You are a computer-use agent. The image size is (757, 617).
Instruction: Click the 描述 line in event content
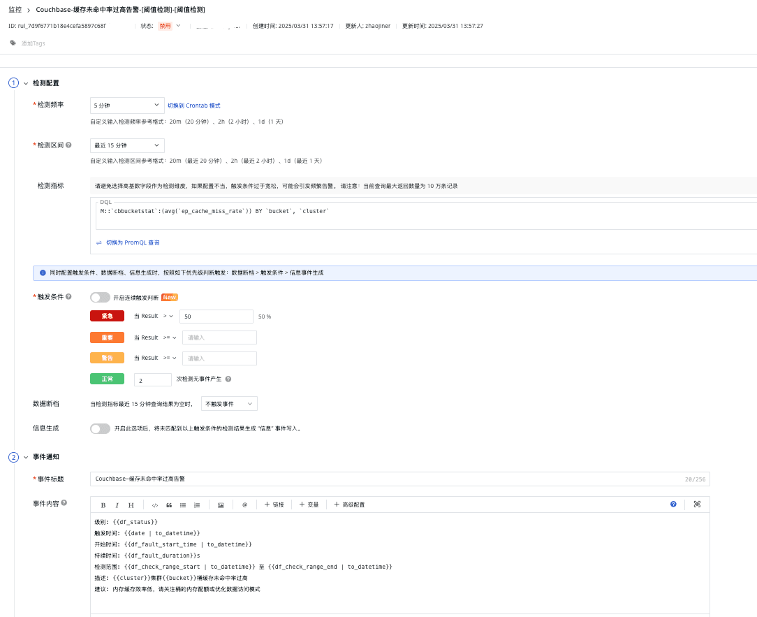(171, 579)
